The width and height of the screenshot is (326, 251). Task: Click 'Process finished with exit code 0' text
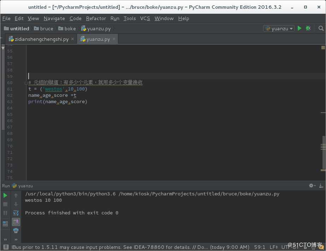[72, 213]
